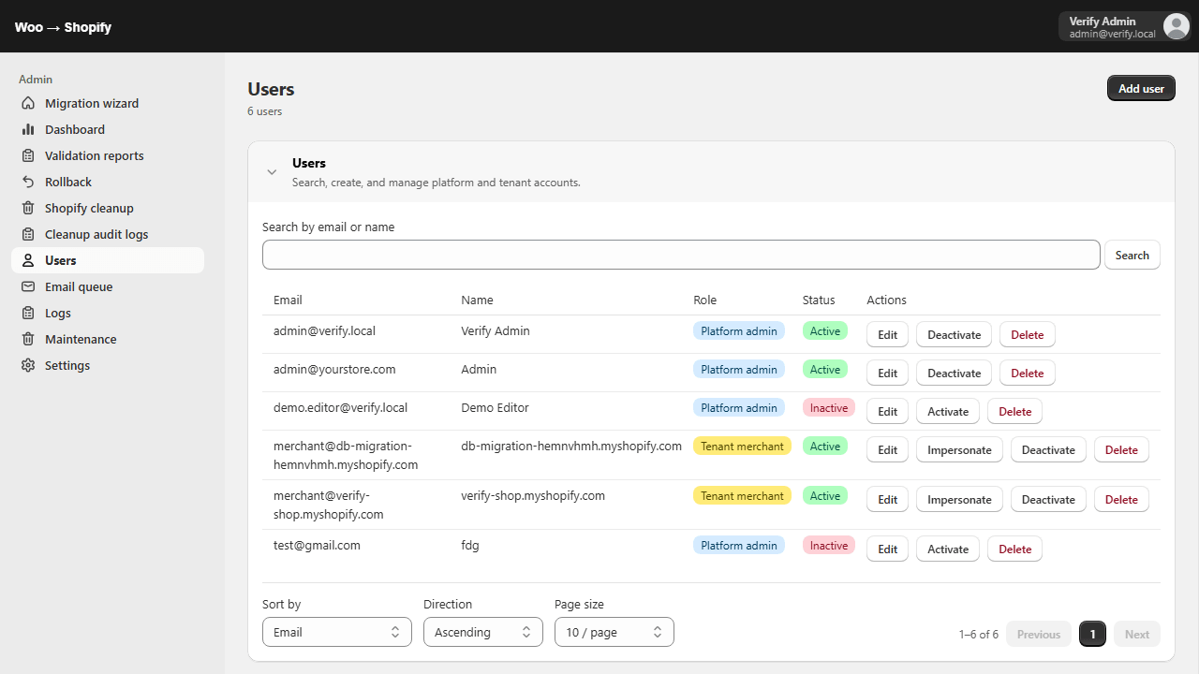This screenshot has width=1199, height=674.
Task: Click the Logs clipboard icon
Action: coord(28,313)
